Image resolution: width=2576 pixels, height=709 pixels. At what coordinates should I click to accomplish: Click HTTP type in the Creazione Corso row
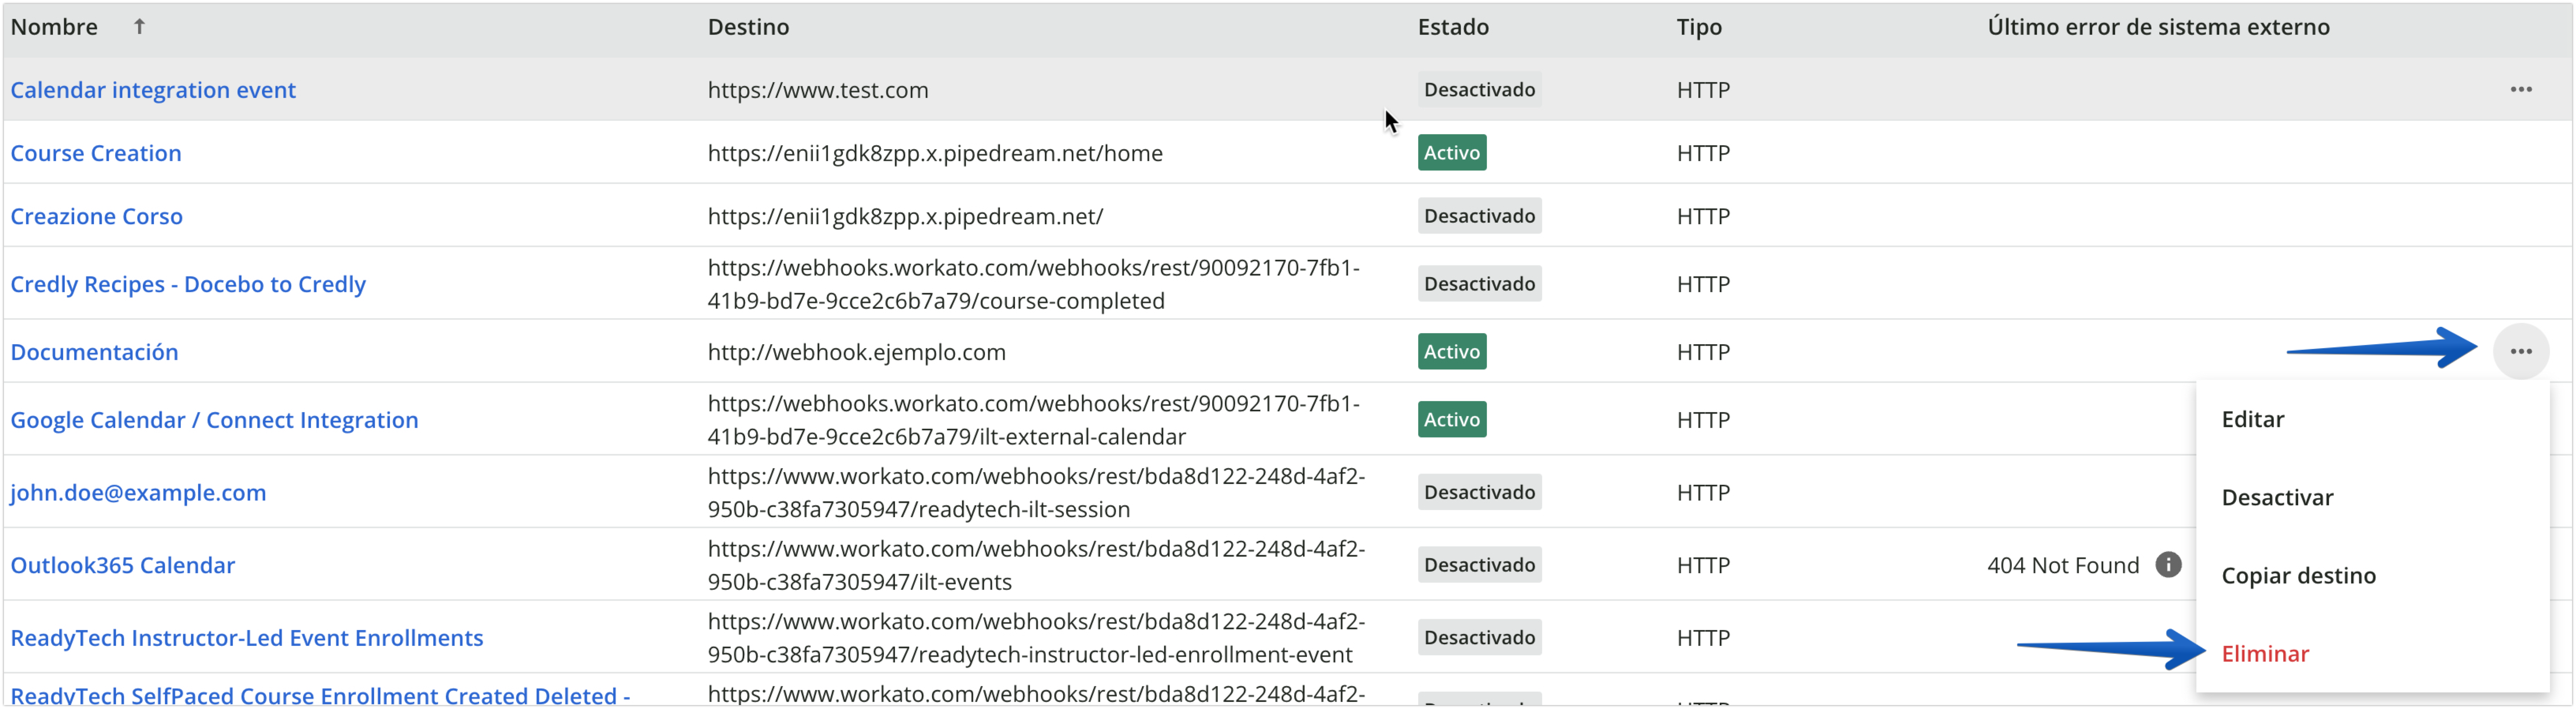[1703, 216]
